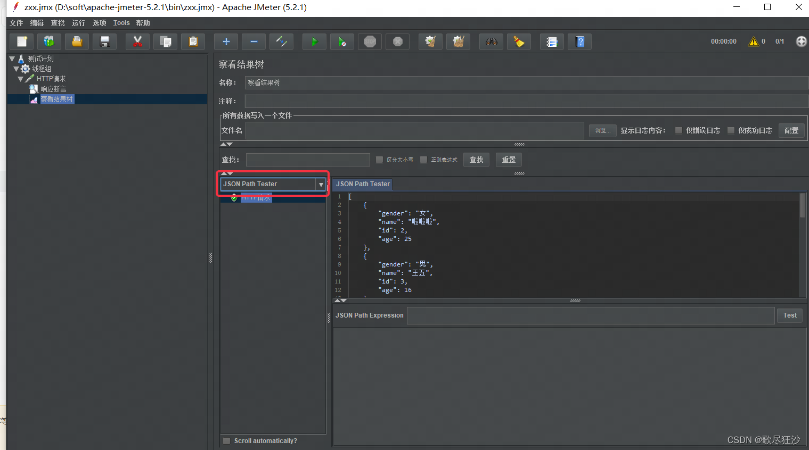Click the Paste clipboard icon
The height and width of the screenshot is (450, 809).
point(193,41)
